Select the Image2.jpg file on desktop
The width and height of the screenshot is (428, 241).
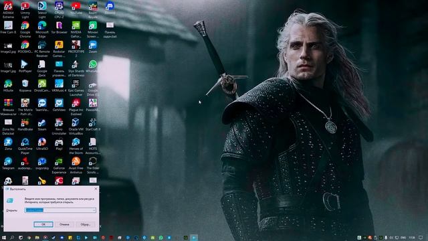(8, 47)
